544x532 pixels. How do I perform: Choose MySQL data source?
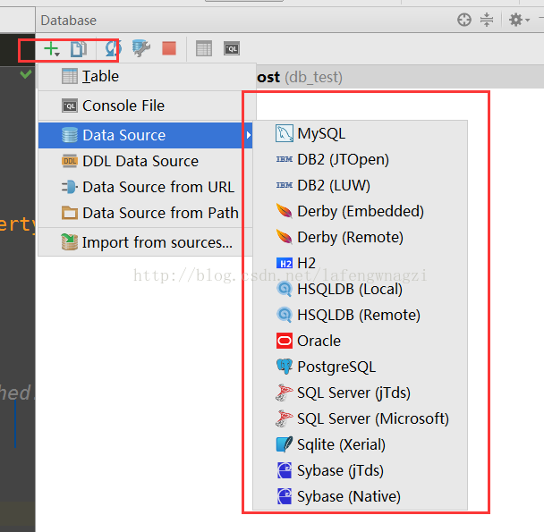coord(360,134)
